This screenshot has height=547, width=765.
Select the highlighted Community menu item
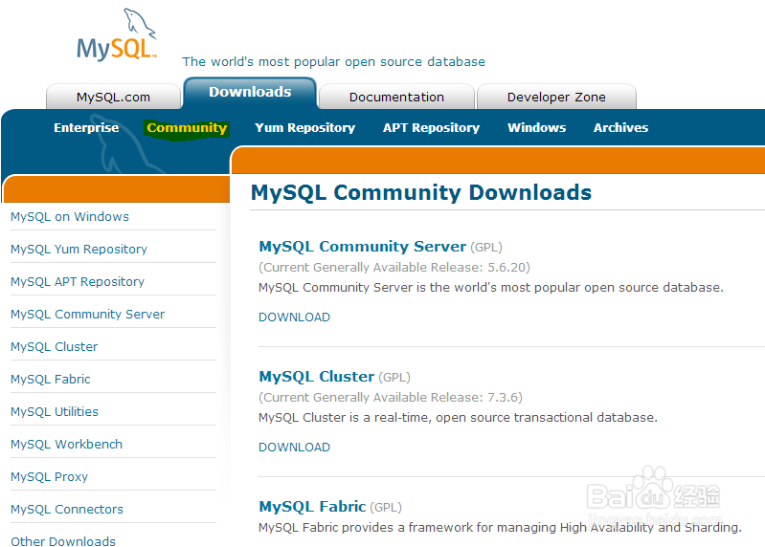pyautogui.click(x=187, y=128)
